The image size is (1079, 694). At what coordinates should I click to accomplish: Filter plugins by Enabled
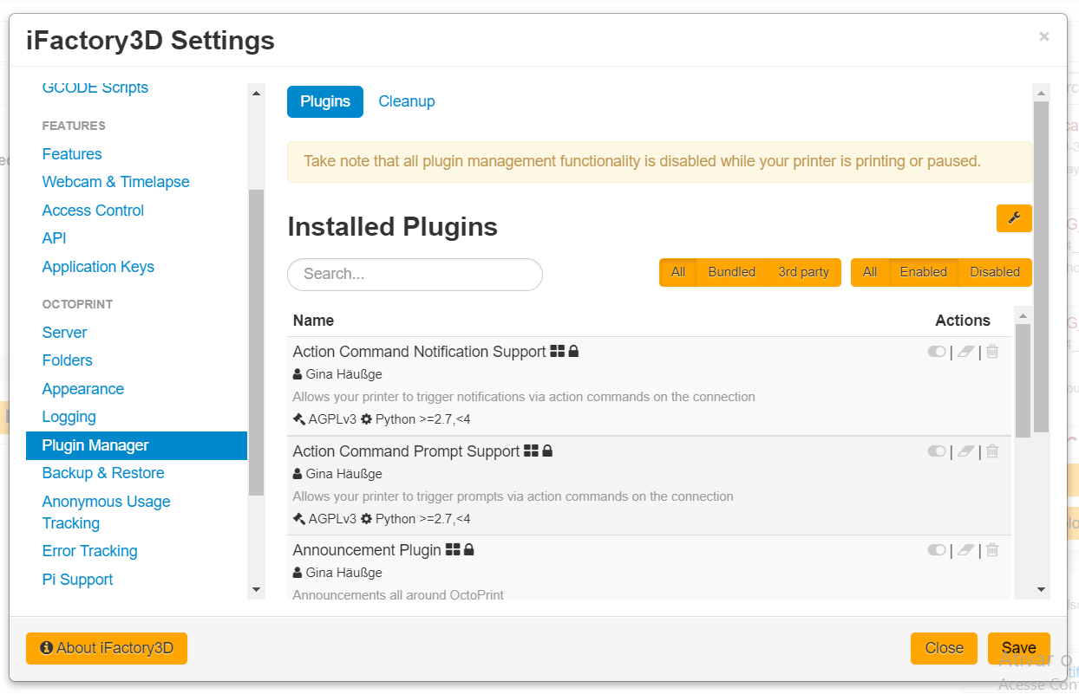[924, 272]
